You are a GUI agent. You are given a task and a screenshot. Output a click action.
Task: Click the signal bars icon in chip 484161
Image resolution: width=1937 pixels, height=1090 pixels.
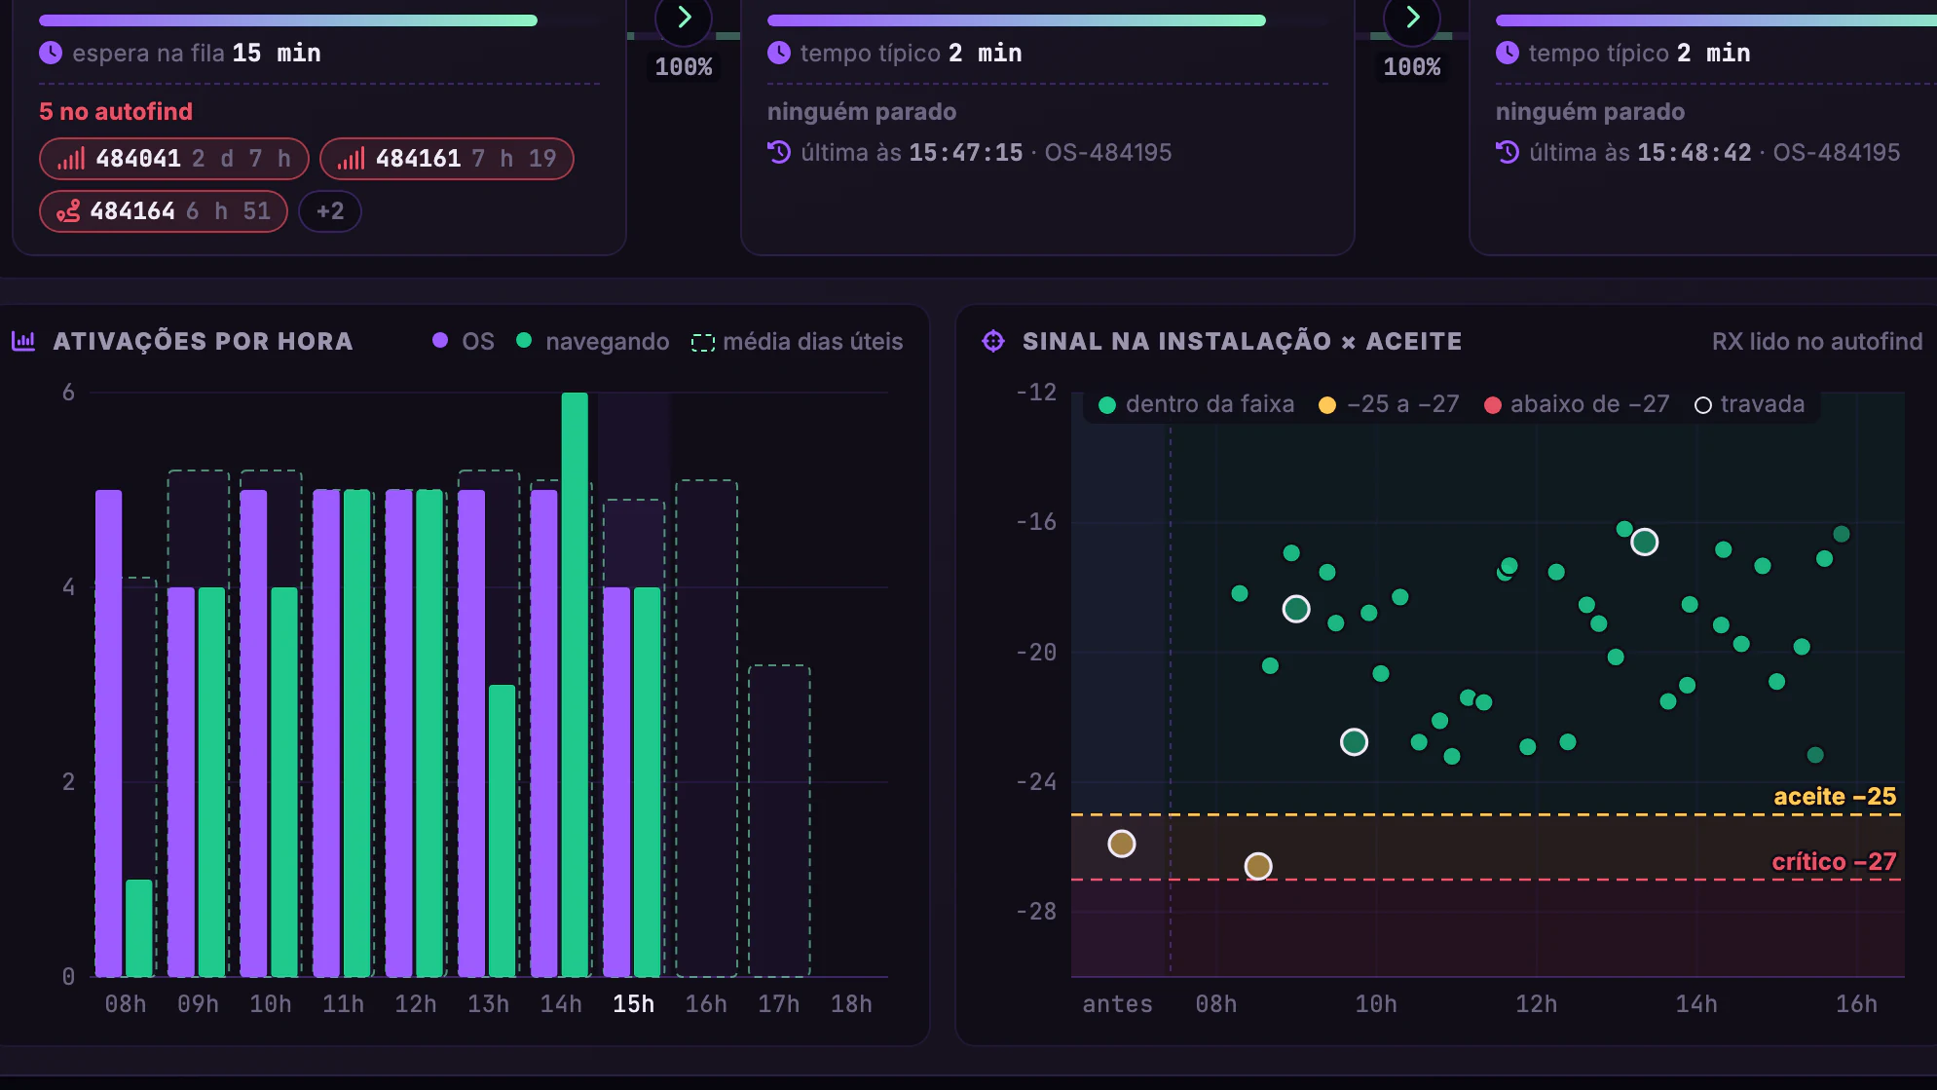(352, 159)
